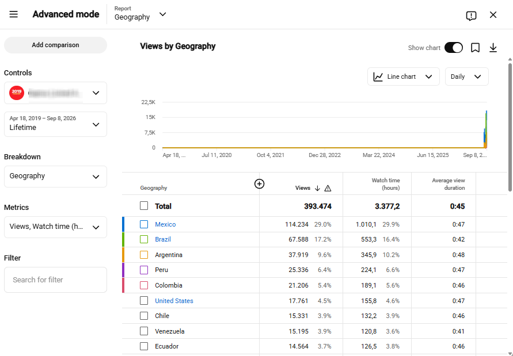Open the Lifetime date range dropdown
513x356 pixels.
[56, 124]
